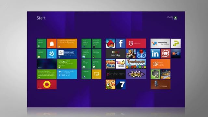Open the paintplay tile
This screenshot has height=117, width=208.
pos(116,54)
